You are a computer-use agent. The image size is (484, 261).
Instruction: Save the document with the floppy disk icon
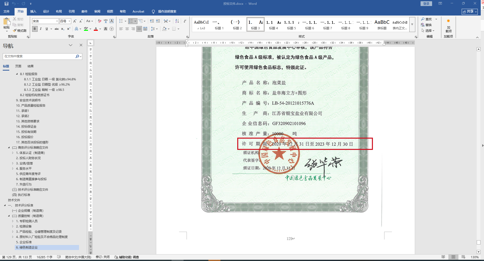(7, 4)
